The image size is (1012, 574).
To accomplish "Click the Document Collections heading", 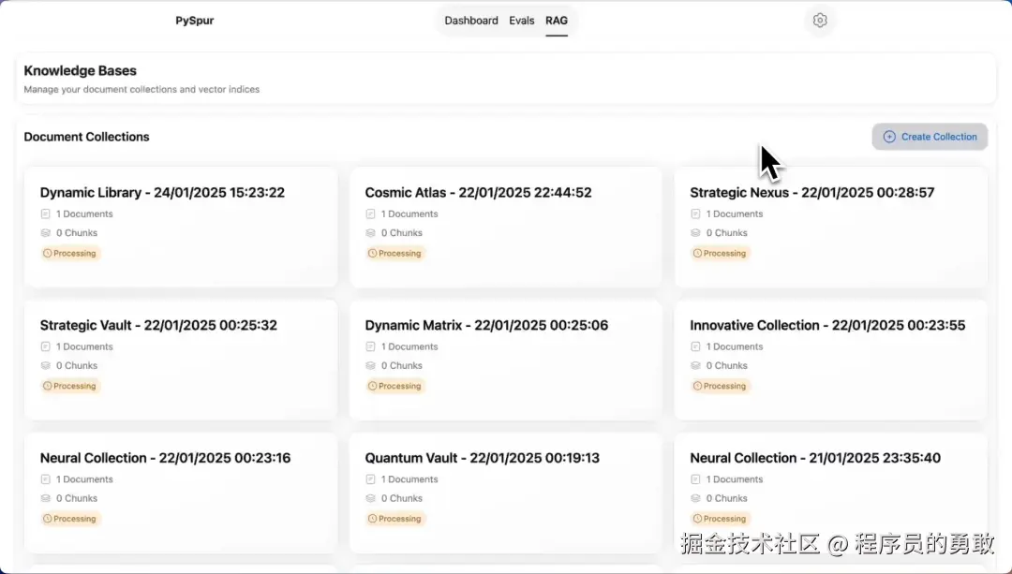I will click(86, 137).
